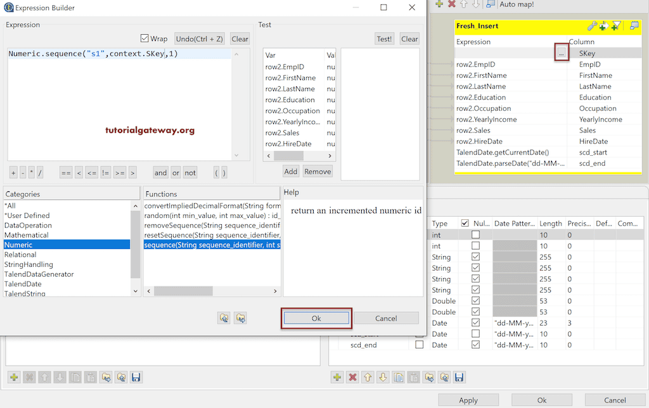Copy the selected schema column via copy icon
The width and height of the screenshot is (649, 408).
tap(398, 377)
